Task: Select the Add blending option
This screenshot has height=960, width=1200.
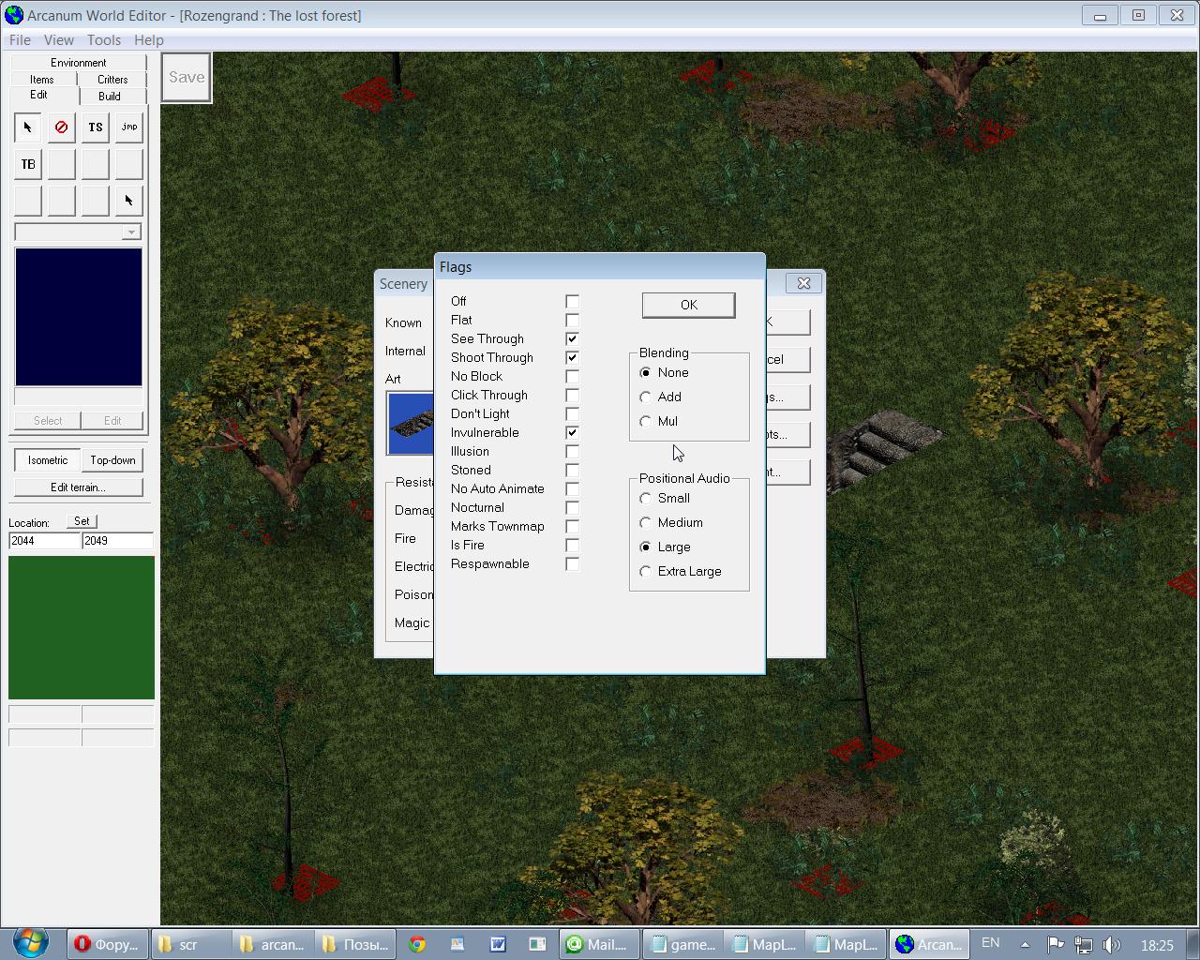Action: pos(646,397)
